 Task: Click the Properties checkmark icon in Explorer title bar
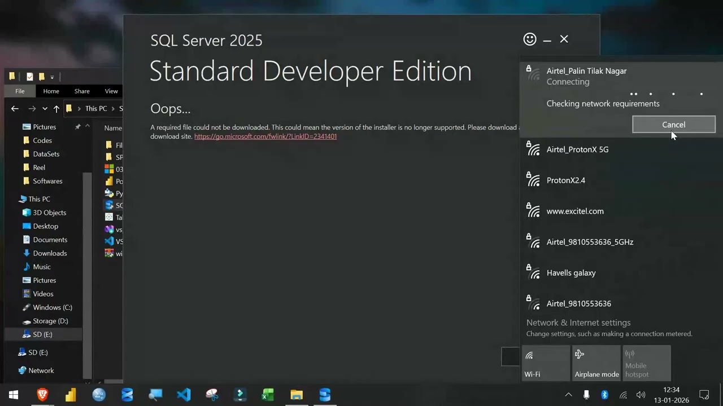coord(29,77)
